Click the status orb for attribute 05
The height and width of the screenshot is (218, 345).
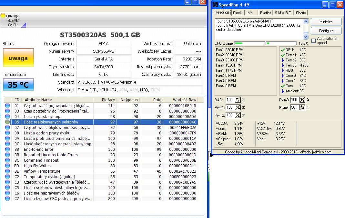(7, 122)
